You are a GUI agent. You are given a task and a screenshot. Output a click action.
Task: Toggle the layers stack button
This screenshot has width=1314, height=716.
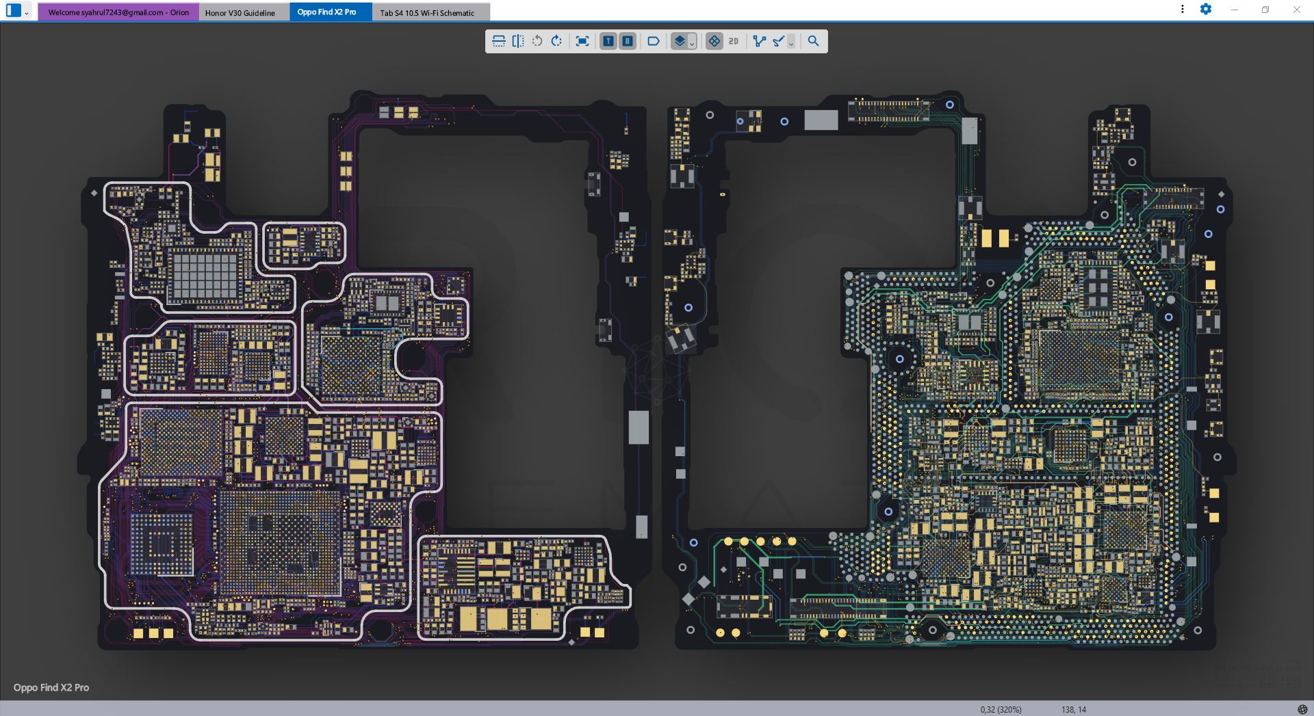pyautogui.click(x=679, y=41)
